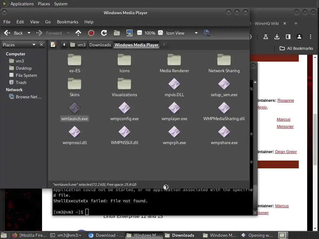Select the Visualizations folder
319x239 pixels.
pyautogui.click(x=124, y=87)
